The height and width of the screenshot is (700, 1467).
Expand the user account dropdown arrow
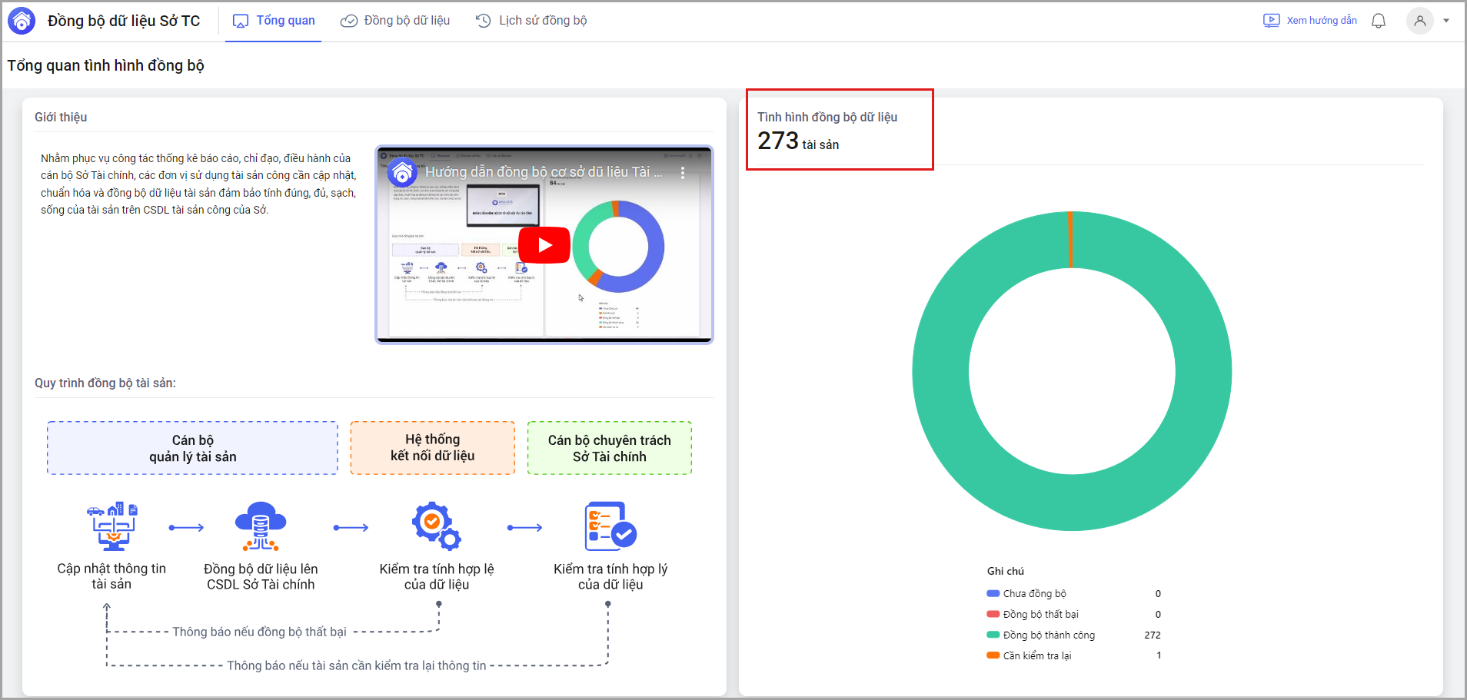1446,21
